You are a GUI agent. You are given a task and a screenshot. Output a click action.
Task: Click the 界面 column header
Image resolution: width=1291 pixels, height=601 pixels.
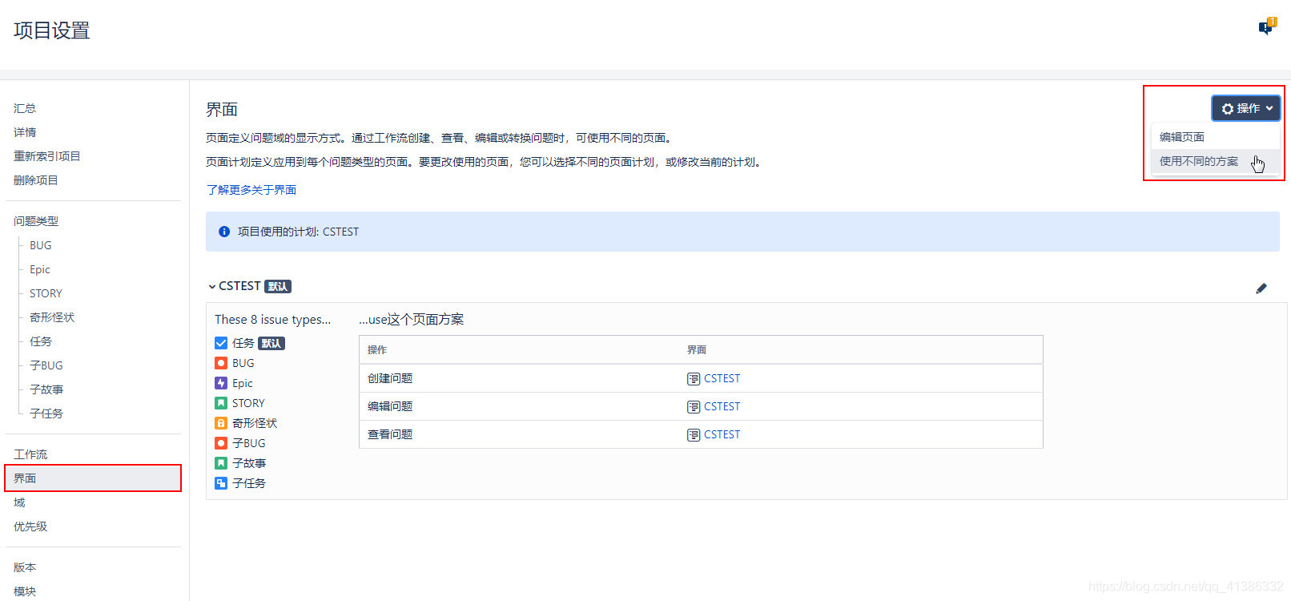697,350
